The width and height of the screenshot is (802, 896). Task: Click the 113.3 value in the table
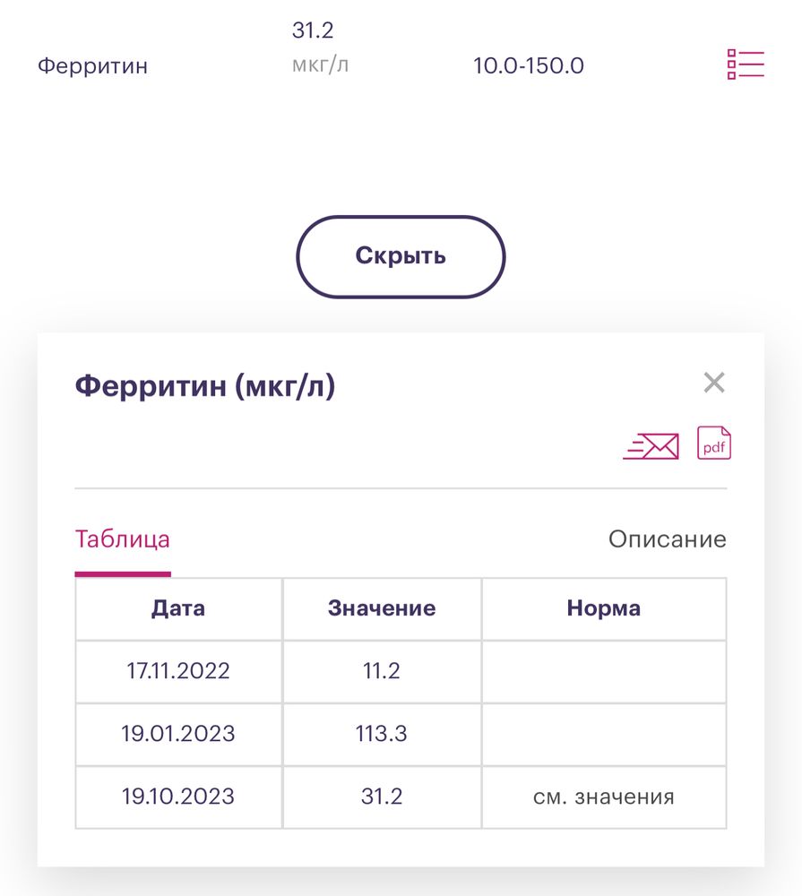(381, 733)
